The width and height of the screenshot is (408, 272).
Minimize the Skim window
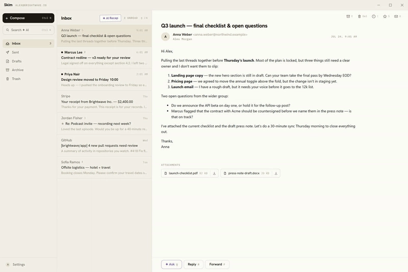pos(378,5)
